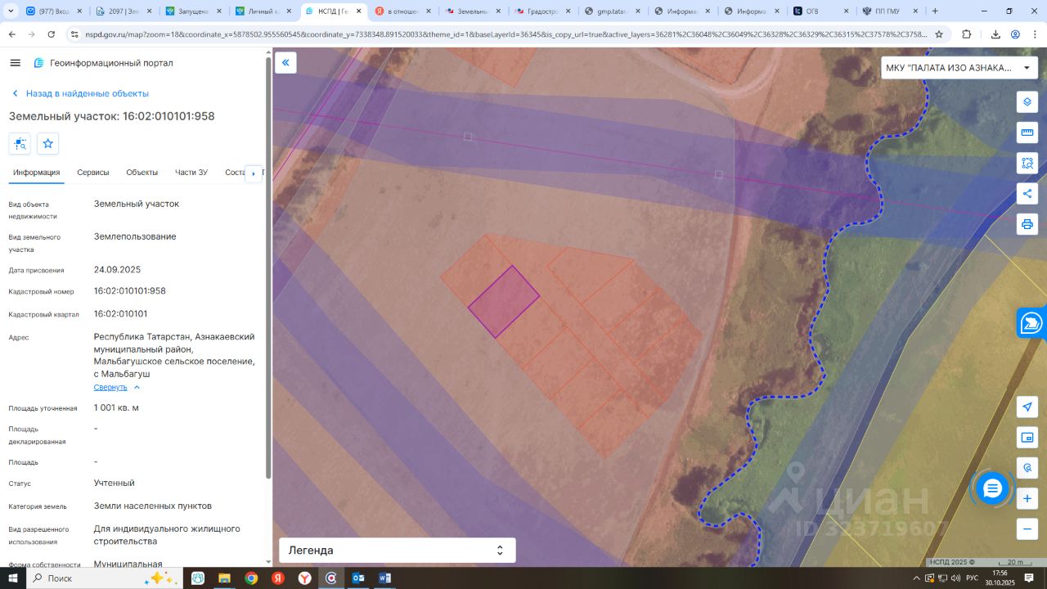This screenshot has height=589, width=1047.
Task: Open browser downloads
Action: coord(995,34)
